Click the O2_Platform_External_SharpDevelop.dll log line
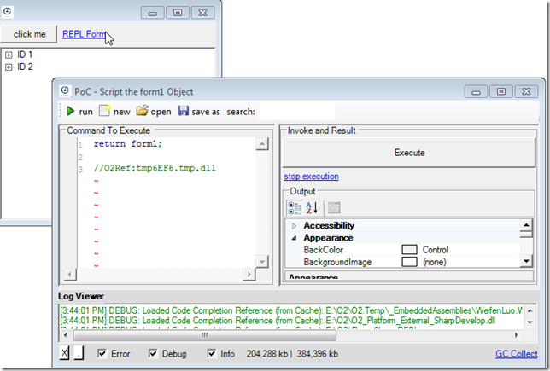This screenshot has width=550, height=371. click(278, 320)
